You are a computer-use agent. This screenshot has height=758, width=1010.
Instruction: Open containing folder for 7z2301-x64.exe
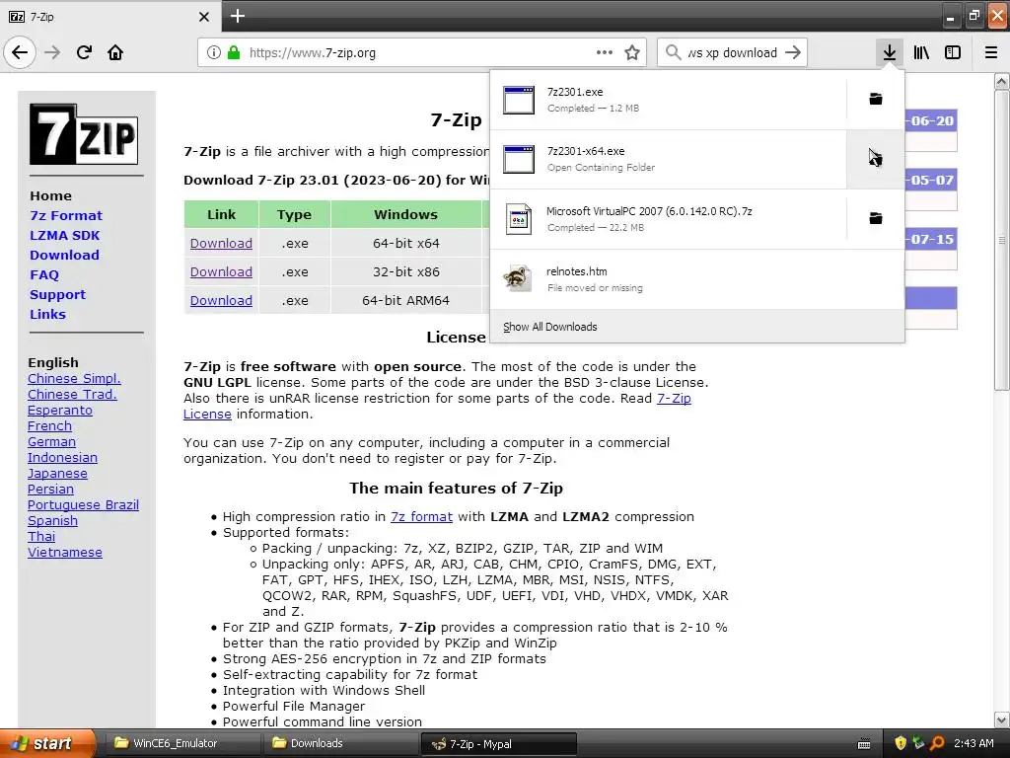pyautogui.click(x=876, y=159)
